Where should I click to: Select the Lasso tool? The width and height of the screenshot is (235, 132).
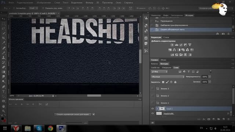pos(4,29)
